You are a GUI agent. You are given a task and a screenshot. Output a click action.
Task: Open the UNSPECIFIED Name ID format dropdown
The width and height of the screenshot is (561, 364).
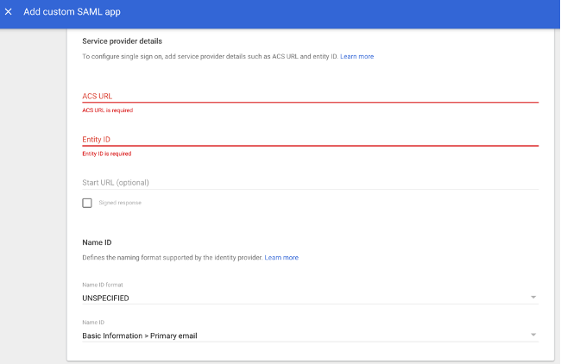pos(310,298)
